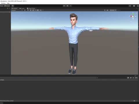This screenshot has width=139, height=104.
Task: Toggle scene lighting lightbulb icon
Action: coord(28,10)
